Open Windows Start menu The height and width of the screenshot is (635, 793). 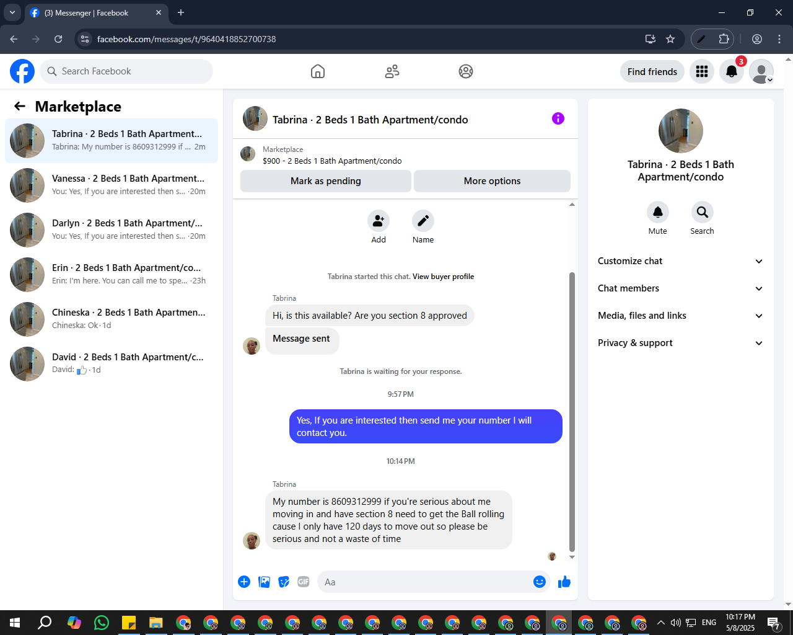(x=15, y=623)
